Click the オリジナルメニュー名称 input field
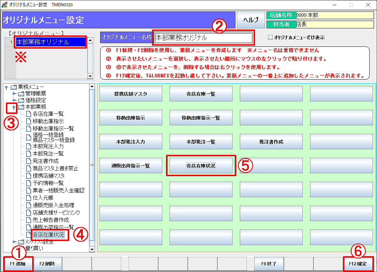Image resolution: width=377 pixels, height=272 pixels. (x=203, y=38)
